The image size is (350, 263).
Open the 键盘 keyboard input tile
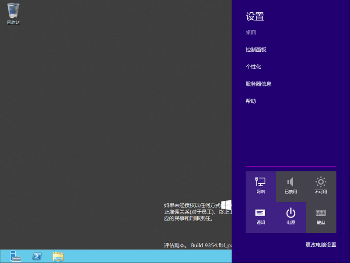coord(321,217)
